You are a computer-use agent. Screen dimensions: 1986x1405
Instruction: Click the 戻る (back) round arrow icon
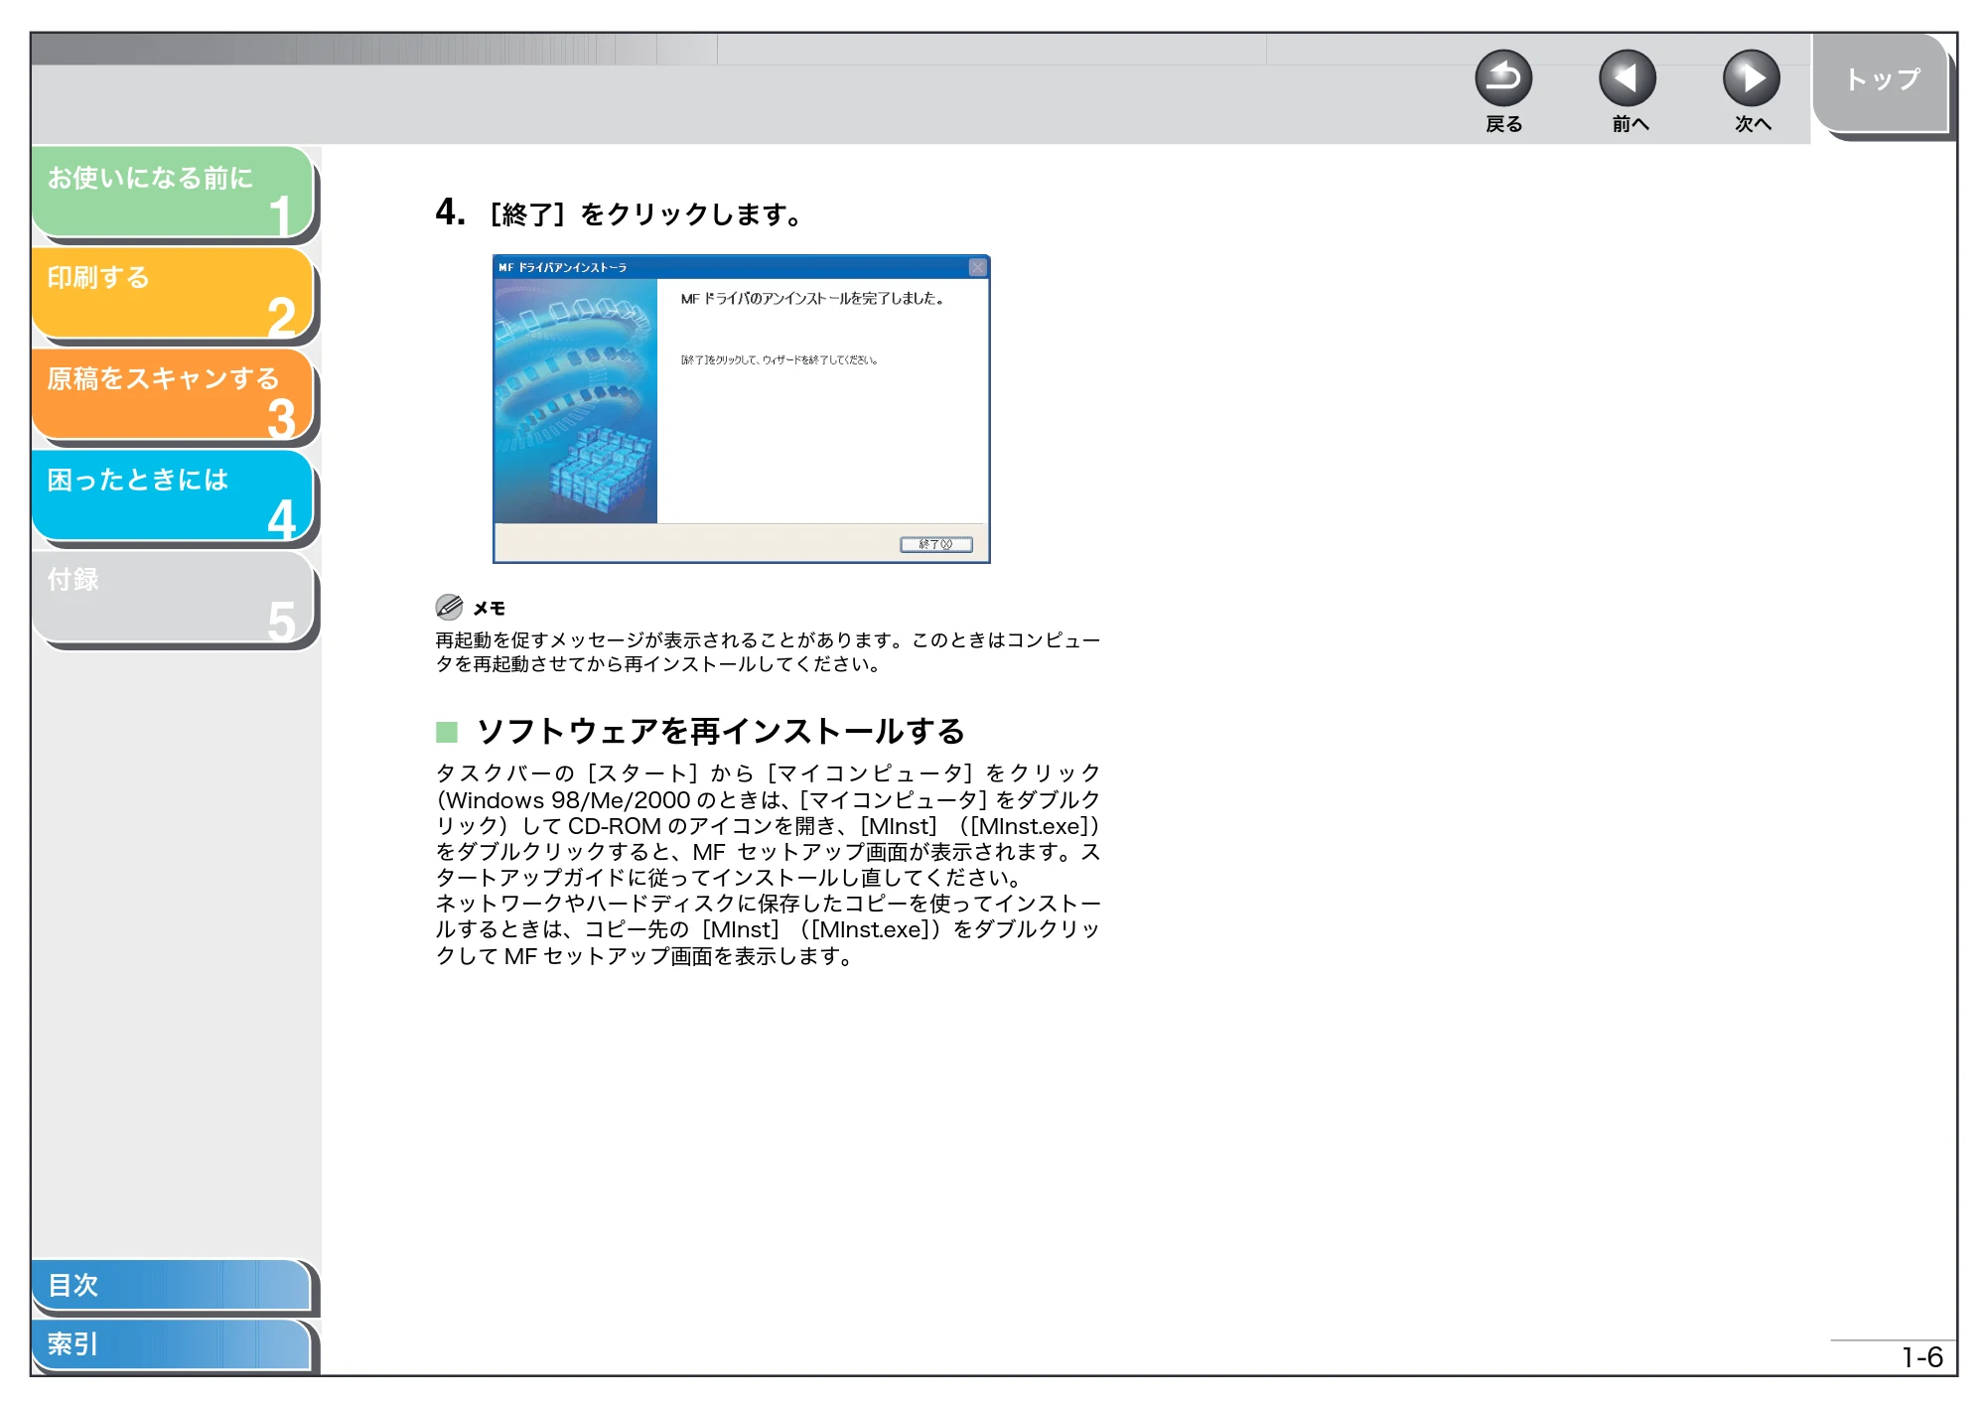coord(1503,78)
